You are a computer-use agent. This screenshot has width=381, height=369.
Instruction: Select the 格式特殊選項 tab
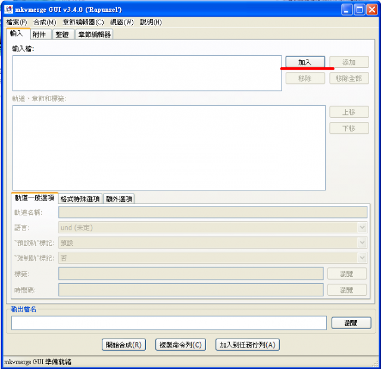80,199
